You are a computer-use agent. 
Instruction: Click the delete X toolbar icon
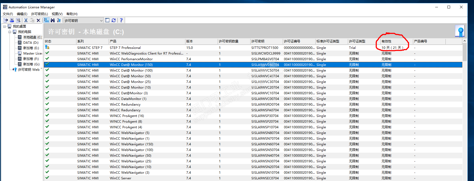38,20
